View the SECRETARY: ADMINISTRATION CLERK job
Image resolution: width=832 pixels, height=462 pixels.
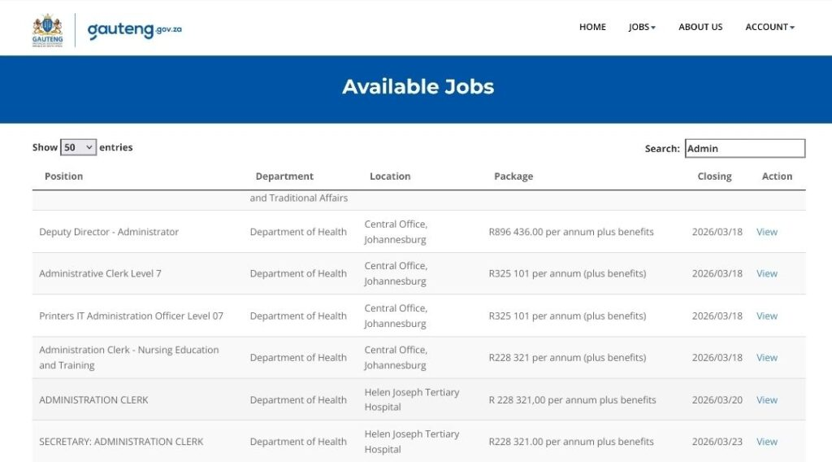click(x=767, y=442)
